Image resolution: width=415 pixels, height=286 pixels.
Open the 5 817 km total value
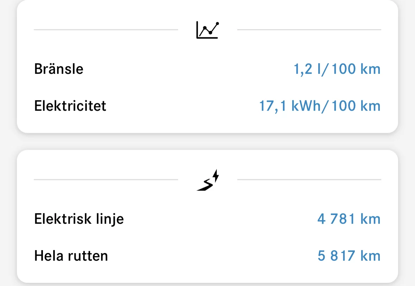click(x=348, y=256)
